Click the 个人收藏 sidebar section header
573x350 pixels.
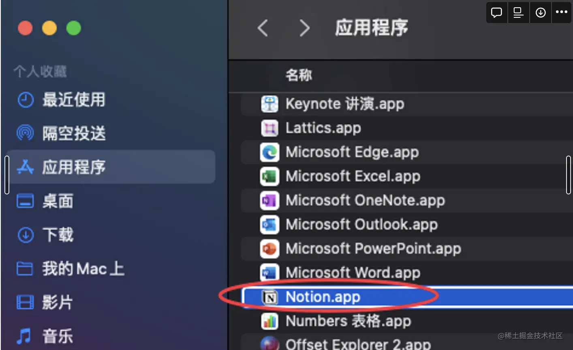point(40,72)
